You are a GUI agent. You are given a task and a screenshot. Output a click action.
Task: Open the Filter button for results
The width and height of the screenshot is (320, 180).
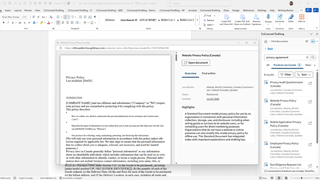coord(285,75)
